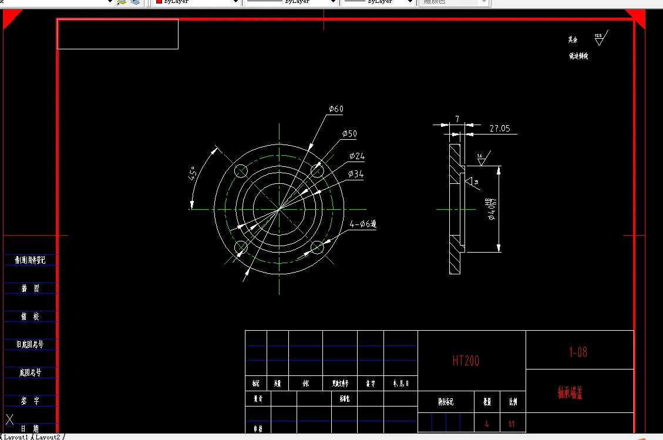This screenshot has width=663, height=440.
Task: Select the 12.5 surface roughness symbol
Action: (x=601, y=38)
